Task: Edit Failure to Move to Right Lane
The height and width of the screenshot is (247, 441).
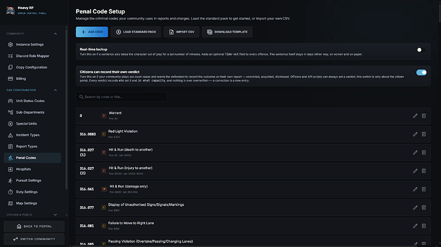Action: pos(415,226)
